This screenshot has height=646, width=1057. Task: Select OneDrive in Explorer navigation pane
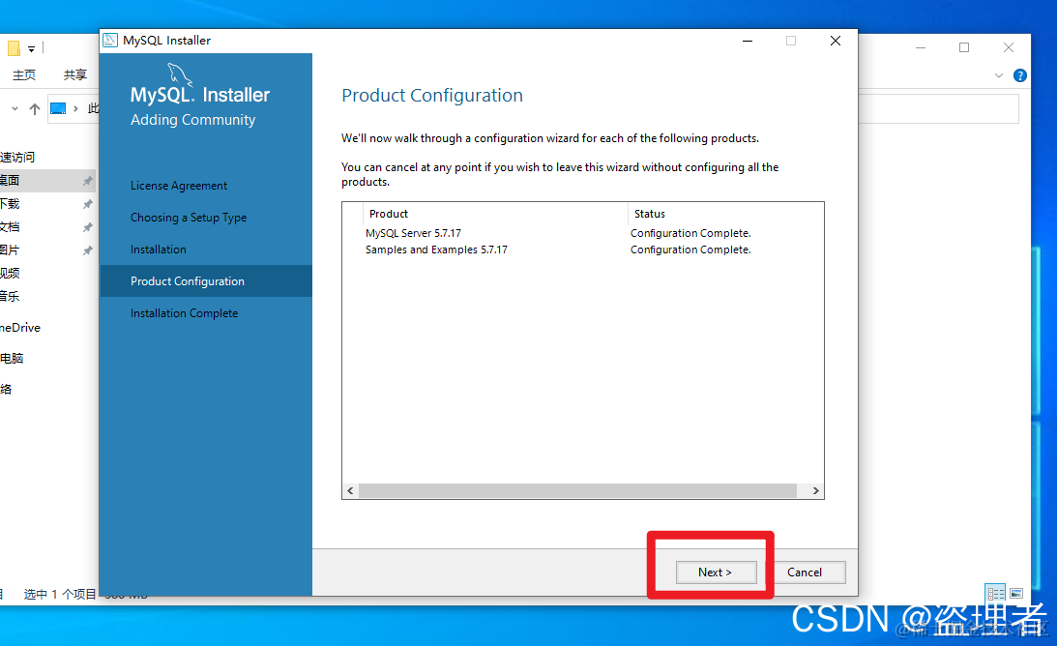click(20, 328)
